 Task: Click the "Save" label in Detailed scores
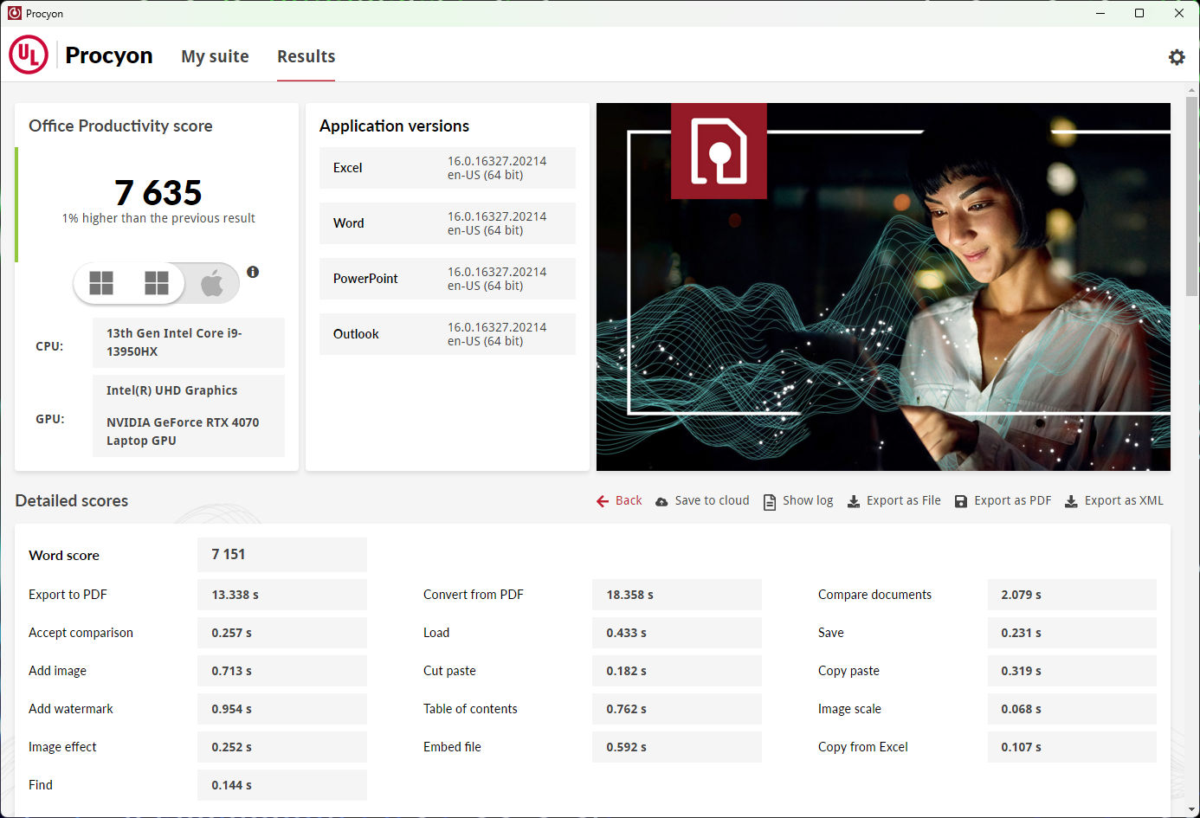831,633
